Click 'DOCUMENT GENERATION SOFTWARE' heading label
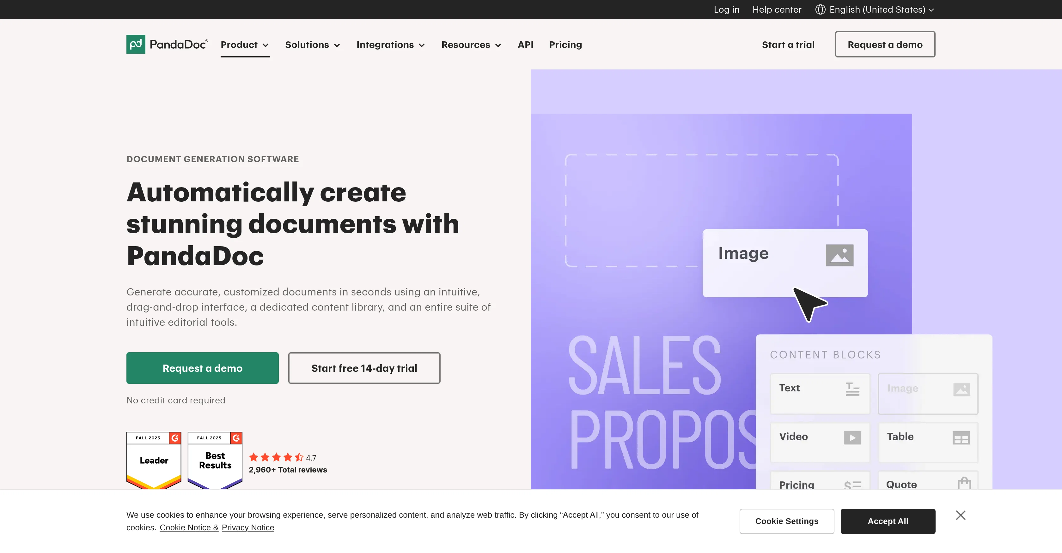This screenshot has height=553, width=1062. (x=213, y=159)
